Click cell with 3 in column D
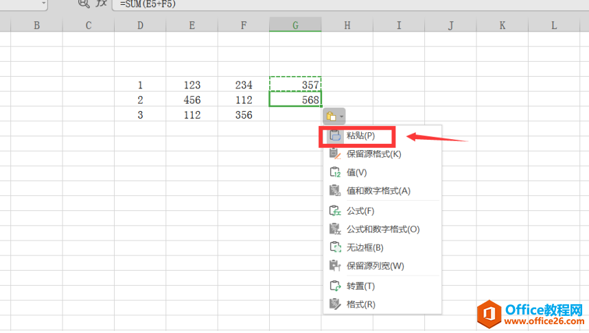The height and width of the screenshot is (333, 589). coord(140,114)
